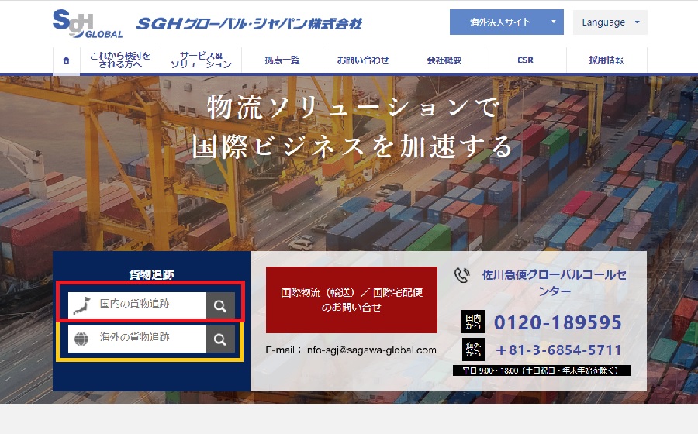This screenshot has width=698, height=434.
Task: Open お問い合わせ menu item
Action: (x=363, y=60)
